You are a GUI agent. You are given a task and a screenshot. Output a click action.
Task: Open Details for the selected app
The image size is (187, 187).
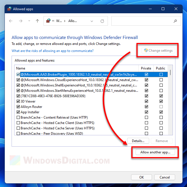(138, 141)
